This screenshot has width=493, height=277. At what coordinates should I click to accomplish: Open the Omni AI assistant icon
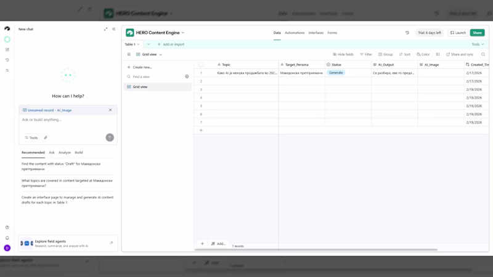pos(7,39)
